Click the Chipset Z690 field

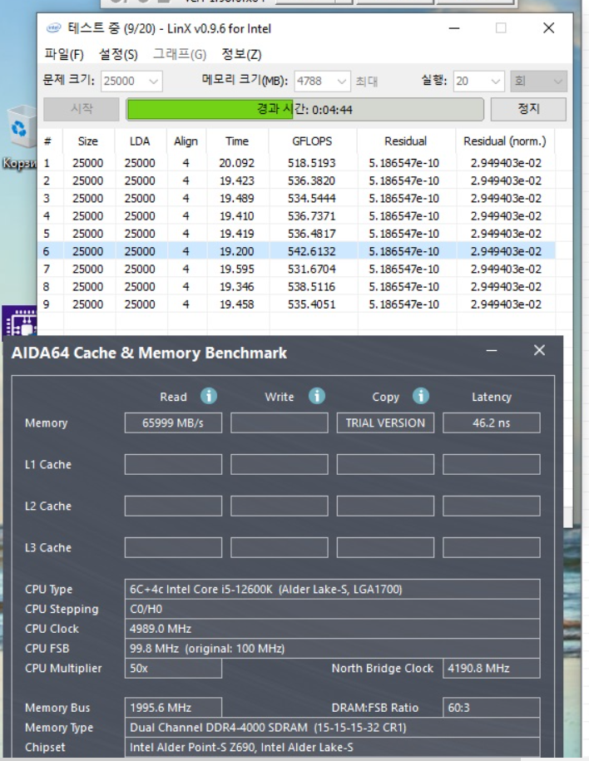tap(332, 747)
